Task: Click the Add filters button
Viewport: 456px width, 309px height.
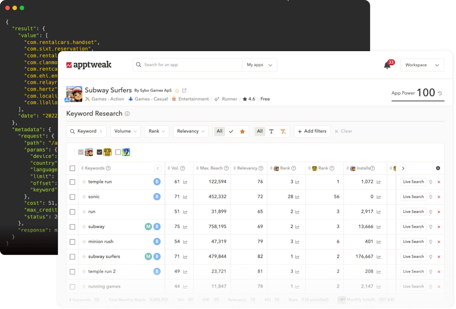Action: (312, 131)
